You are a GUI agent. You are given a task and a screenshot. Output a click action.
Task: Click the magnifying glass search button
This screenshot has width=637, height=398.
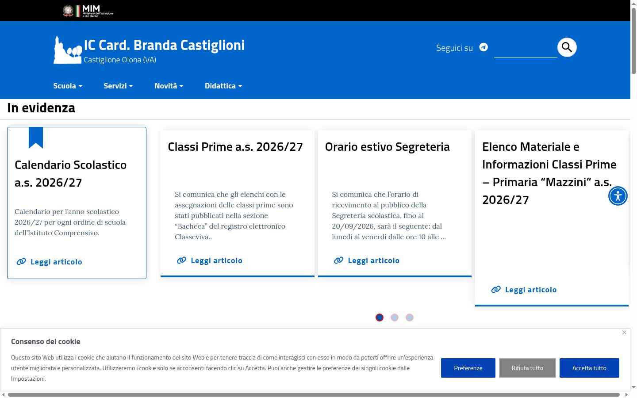coord(567,47)
